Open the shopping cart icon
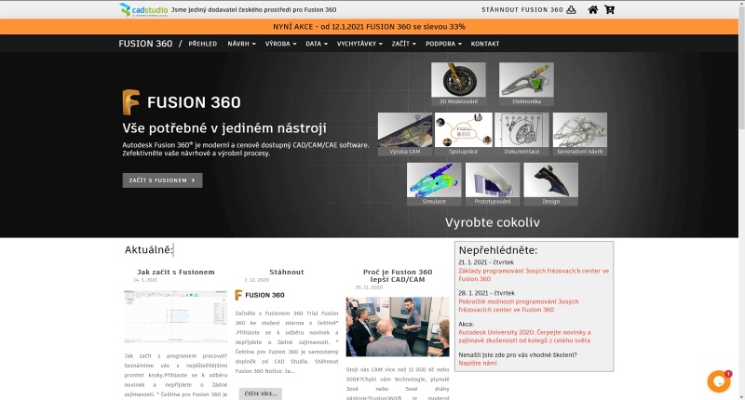The width and height of the screenshot is (745, 400). (609, 9)
